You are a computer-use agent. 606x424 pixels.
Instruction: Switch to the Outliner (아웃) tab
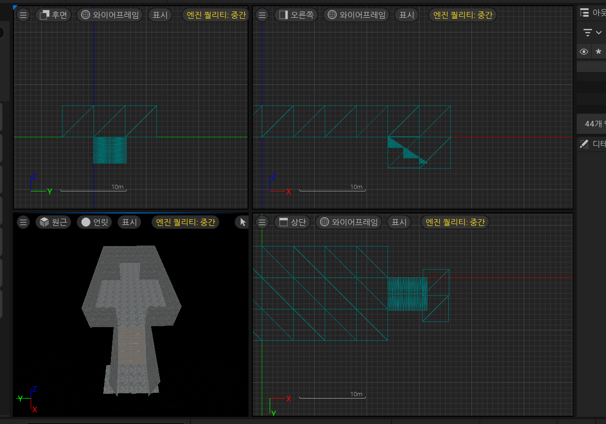point(592,13)
